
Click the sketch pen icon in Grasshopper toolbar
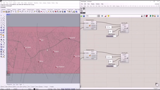coord(105,16)
